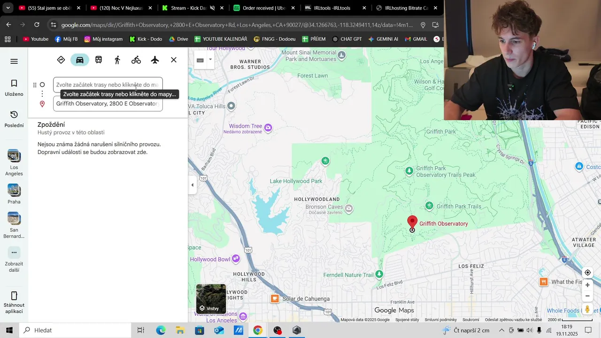Open the YOUTUBE KALENDÁŘ bookmark
This screenshot has height=338, width=601.
(221, 39)
